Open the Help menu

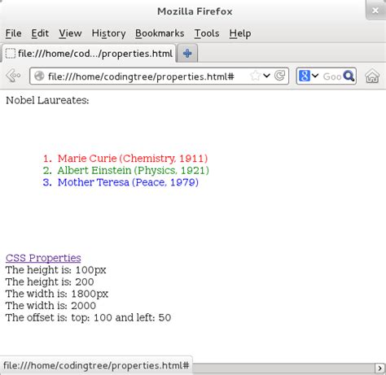(240, 33)
